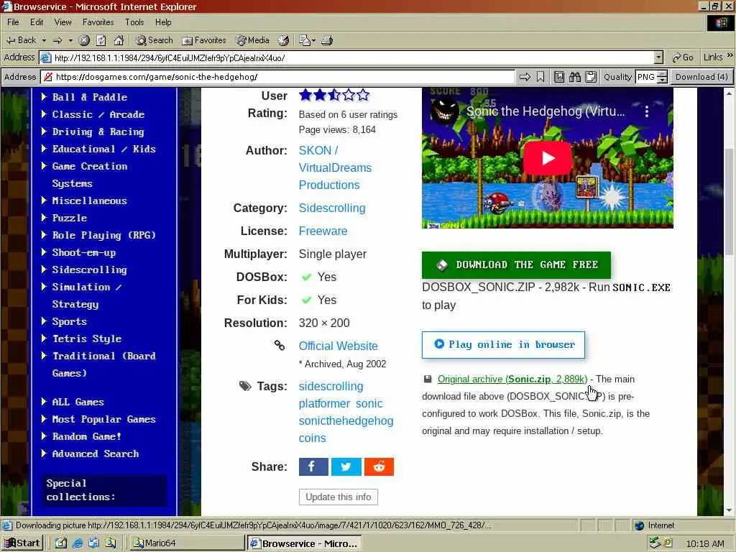Click the network tray icon in taskbar
Viewport: 736px width, 552px height.
point(655,543)
